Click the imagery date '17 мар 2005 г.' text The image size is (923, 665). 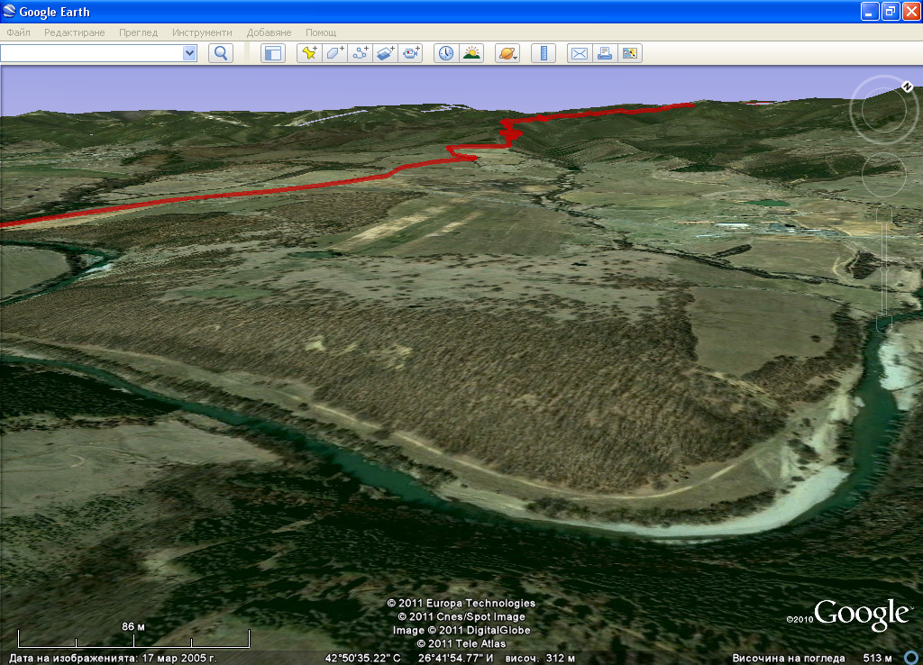[x=179, y=658]
